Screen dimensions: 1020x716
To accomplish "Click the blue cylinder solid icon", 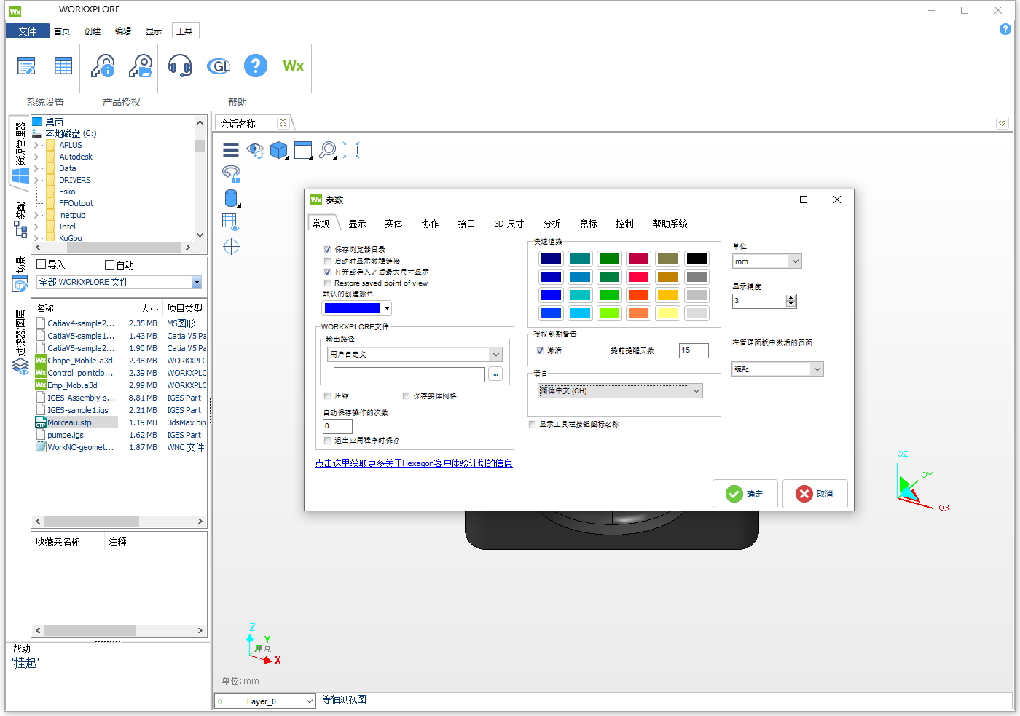I will pyautogui.click(x=231, y=198).
